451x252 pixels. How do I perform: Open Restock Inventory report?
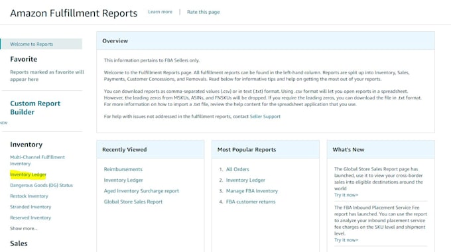(29, 196)
